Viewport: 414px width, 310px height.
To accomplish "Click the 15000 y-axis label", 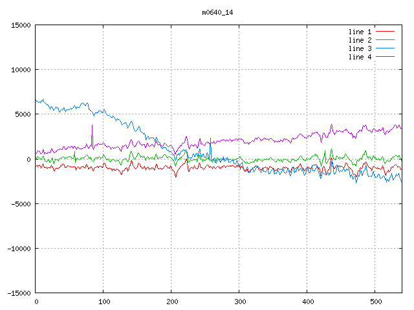I will pos(20,25).
